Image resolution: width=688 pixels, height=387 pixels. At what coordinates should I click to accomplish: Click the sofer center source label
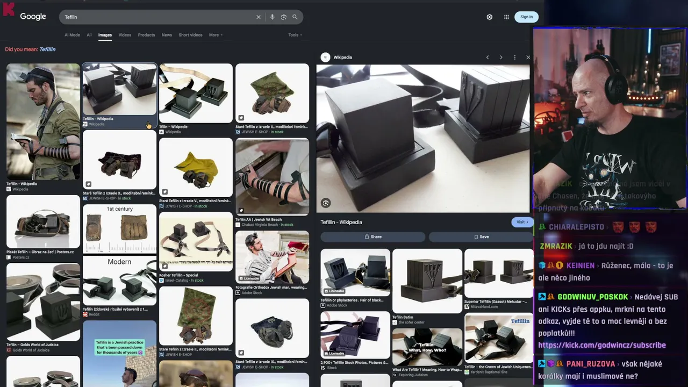(412, 322)
